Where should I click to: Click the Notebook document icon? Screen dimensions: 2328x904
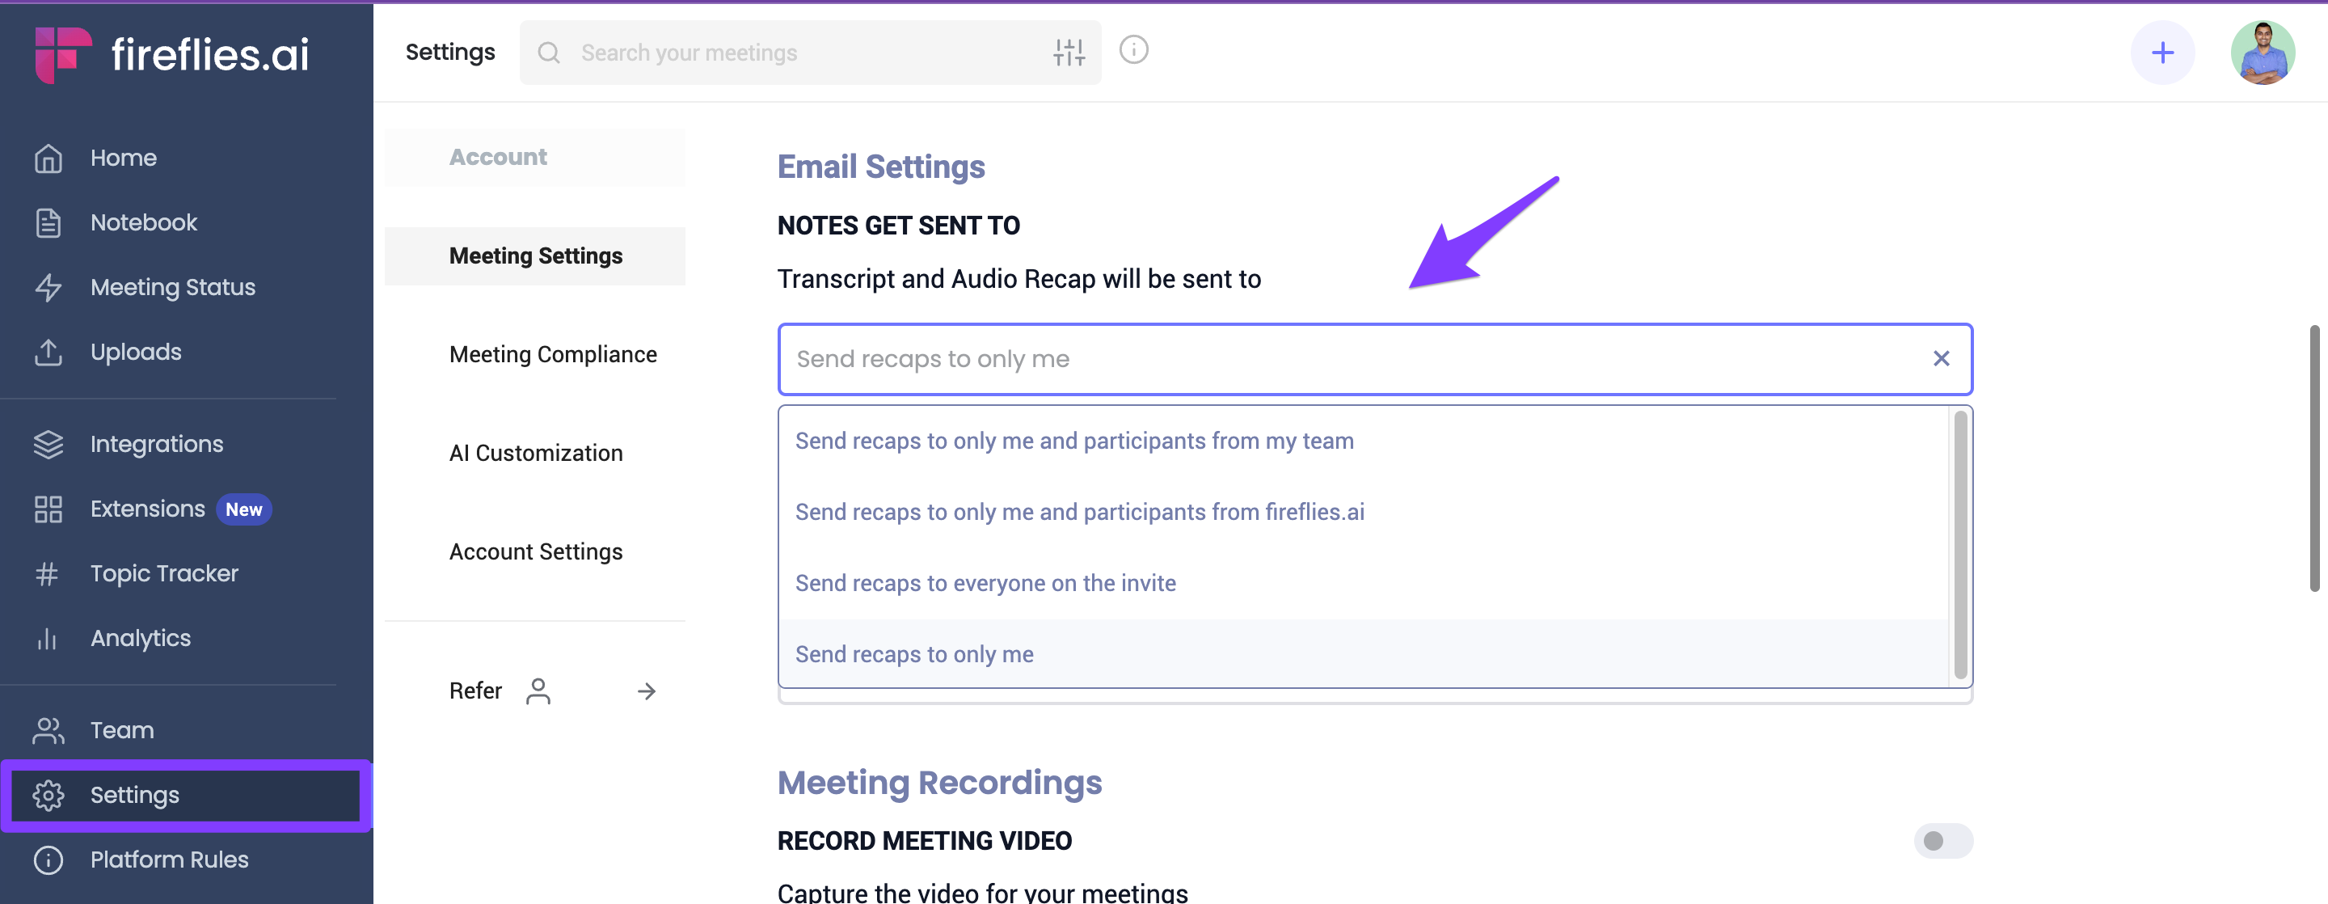[48, 222]
